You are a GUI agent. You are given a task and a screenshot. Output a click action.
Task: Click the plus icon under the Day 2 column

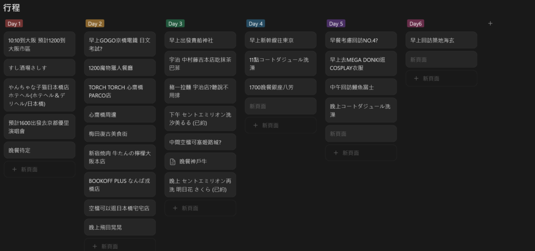[x=95, y=247]
